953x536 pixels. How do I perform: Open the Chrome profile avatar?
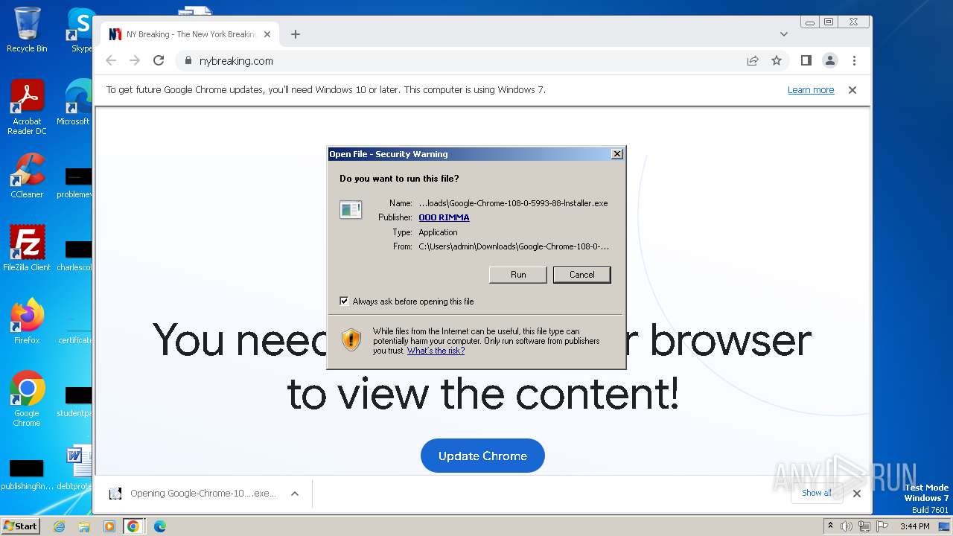(829, 61)
